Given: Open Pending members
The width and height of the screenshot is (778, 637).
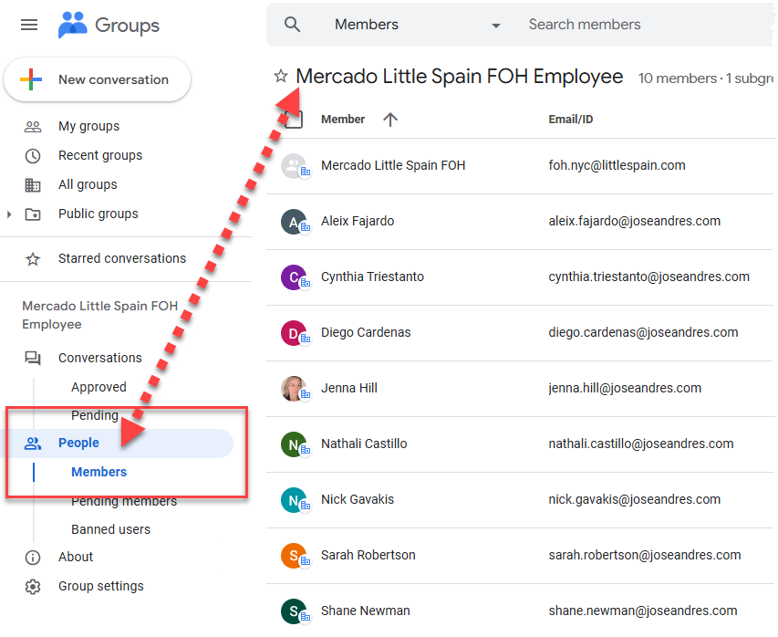Looking at the screenshot, I should tap(124, 501).
